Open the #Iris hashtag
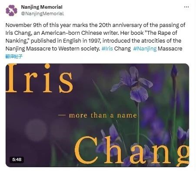The width and height of the screenshot is (196, 171). [107, 49]
